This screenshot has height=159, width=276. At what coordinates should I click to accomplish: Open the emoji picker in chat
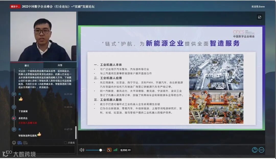point(14,143)
